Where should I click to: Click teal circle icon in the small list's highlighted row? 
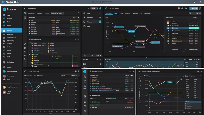point(100,22)
